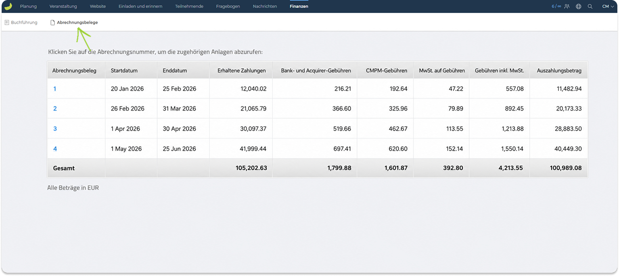The height and width of the screenshot is (276, 619).
Task: Open the Teilnehmende section
Action: (189, 6)
